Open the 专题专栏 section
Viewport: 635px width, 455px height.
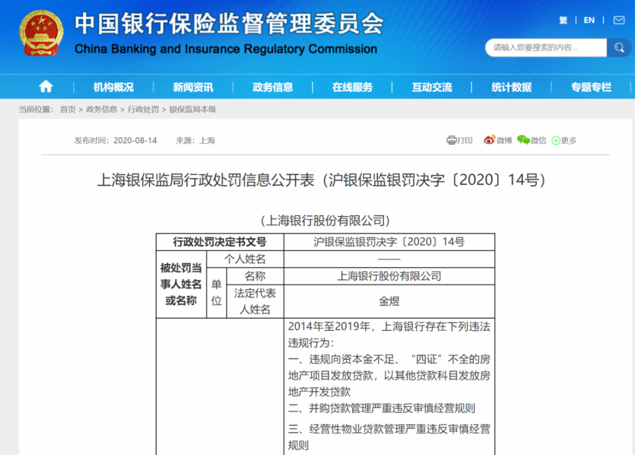click(x=591, y=87)
